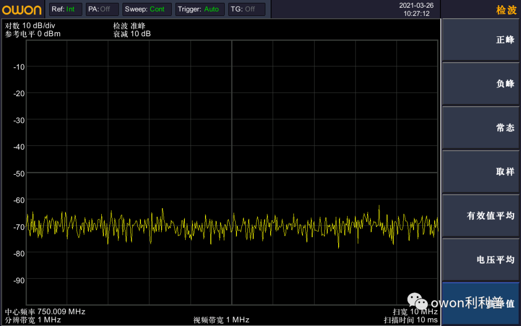The height and width of the screenshot is (326, 521).
Task: Click the -20 y-axis label
Action: click(x=19, y=94)
